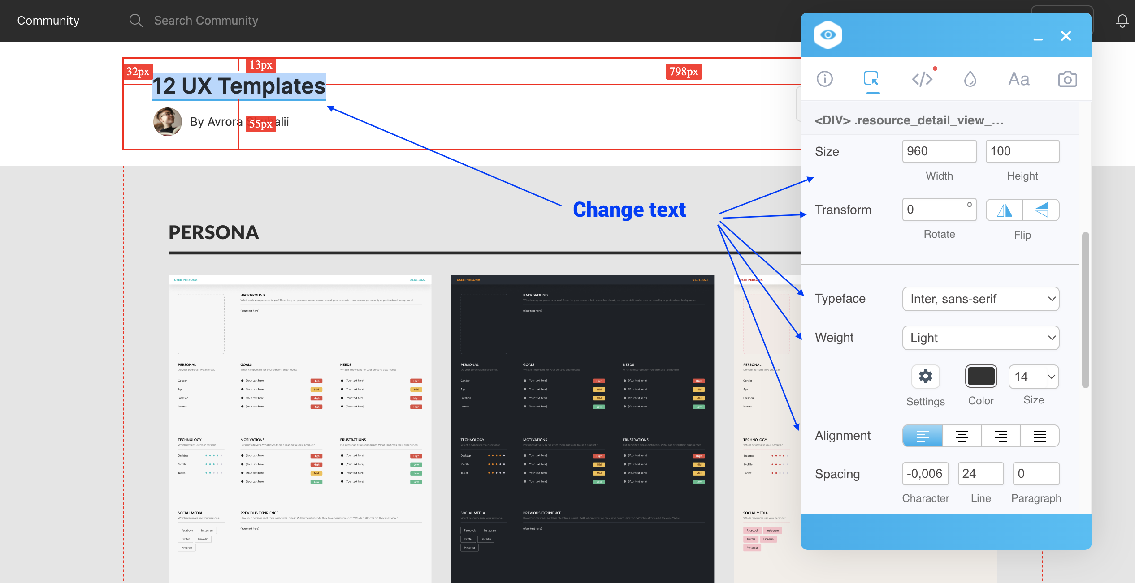This screenshot has width=1135, height=583.
Task: Flip element horizontally
Action: click(x=1005, y=210)
